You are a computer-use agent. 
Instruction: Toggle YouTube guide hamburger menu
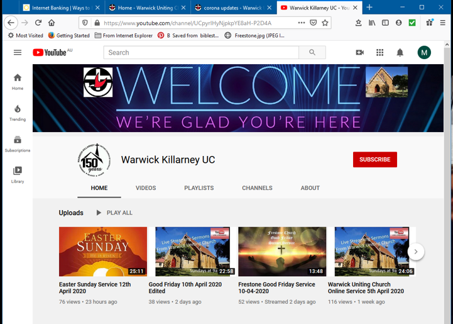pos(18,52)
